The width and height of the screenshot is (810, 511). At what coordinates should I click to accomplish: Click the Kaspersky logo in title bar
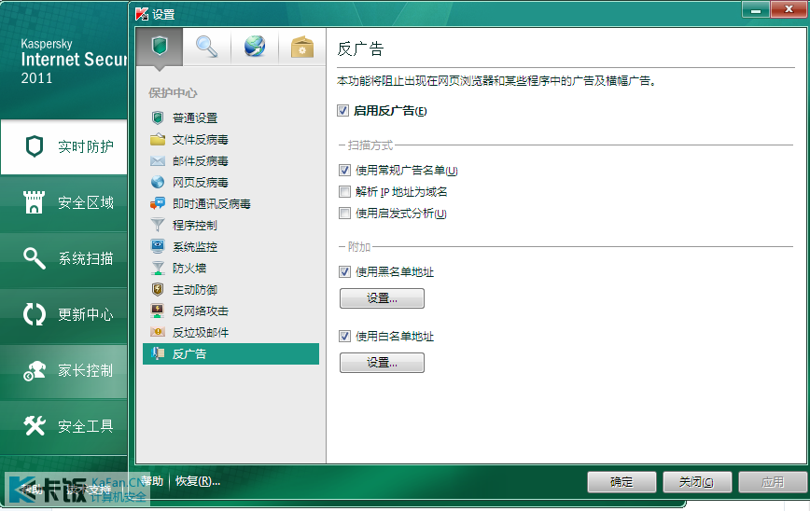point(142,14)
